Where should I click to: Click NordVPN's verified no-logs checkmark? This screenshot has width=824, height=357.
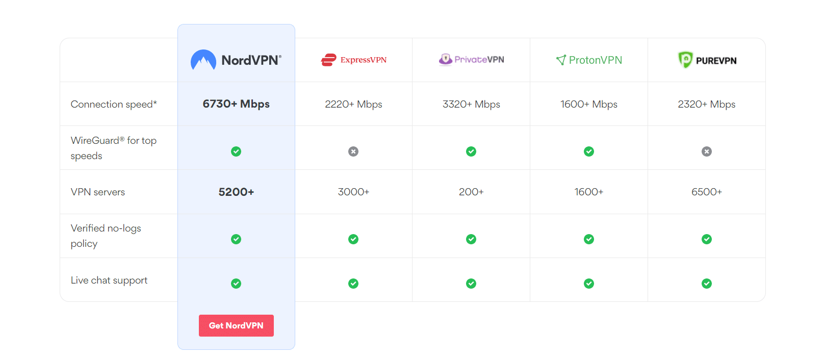coord(236,239)
